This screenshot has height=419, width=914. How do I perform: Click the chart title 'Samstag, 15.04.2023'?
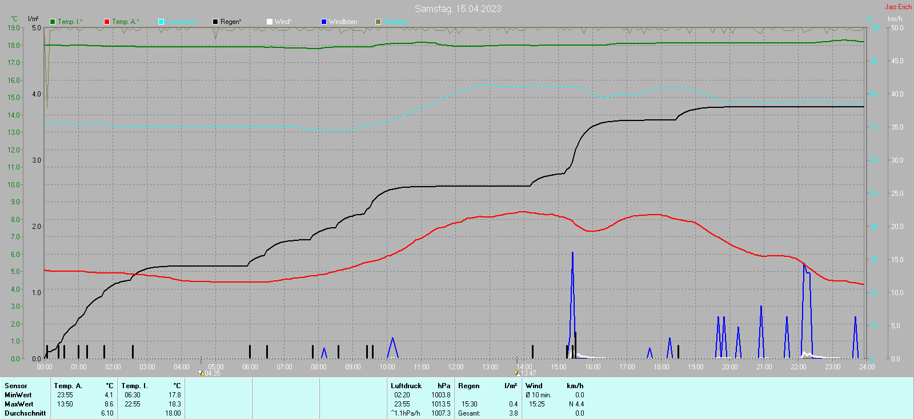click(458, 9)
